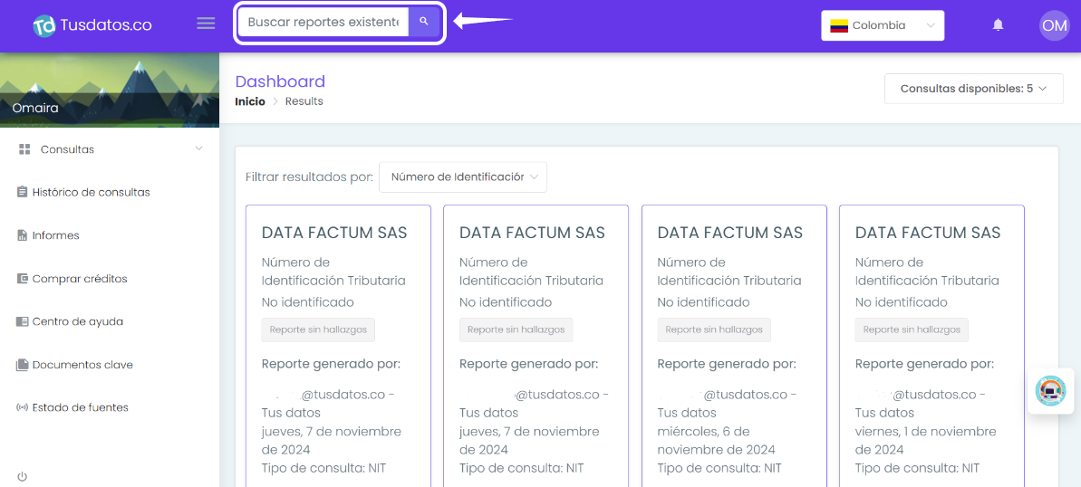Click the Dashboard heading
This screenshot has width=1081, height=487.
point(280,81)
